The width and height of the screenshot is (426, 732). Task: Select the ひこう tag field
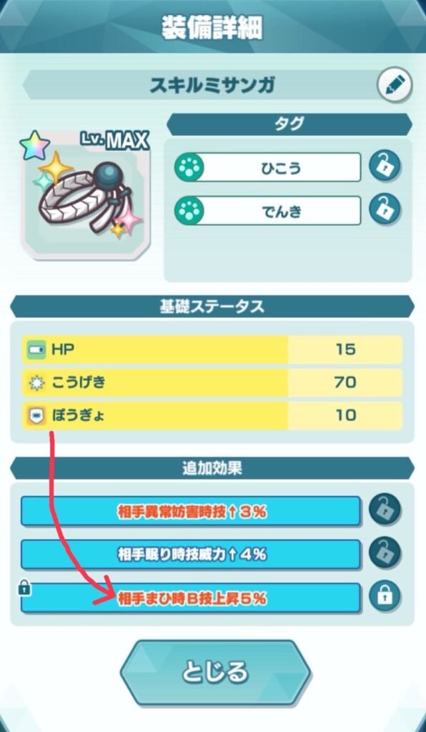click(267, 167)
